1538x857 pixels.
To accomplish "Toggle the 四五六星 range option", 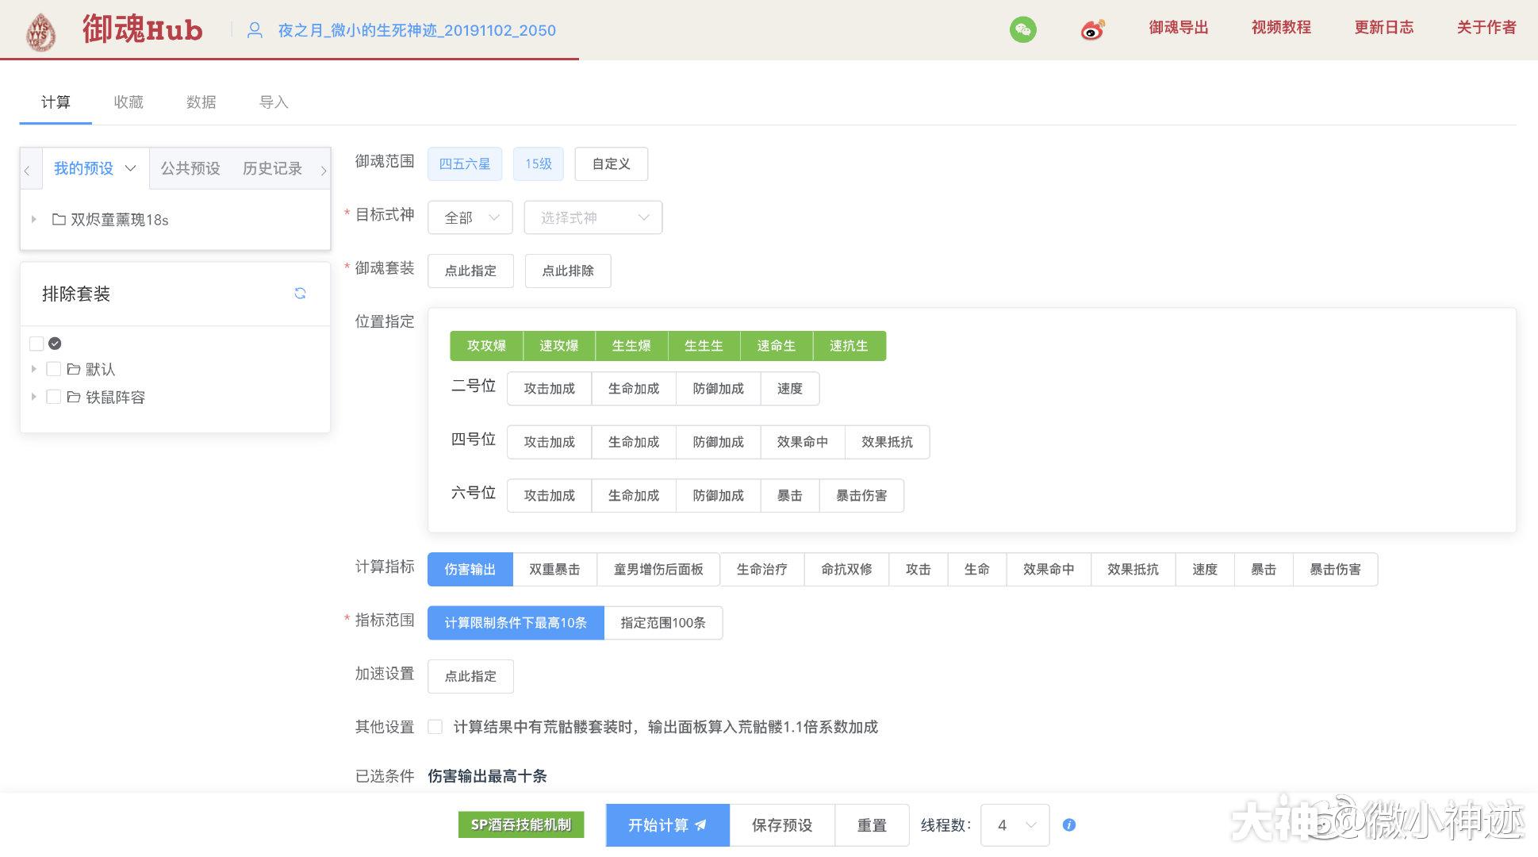I will (x=465, y=163).
